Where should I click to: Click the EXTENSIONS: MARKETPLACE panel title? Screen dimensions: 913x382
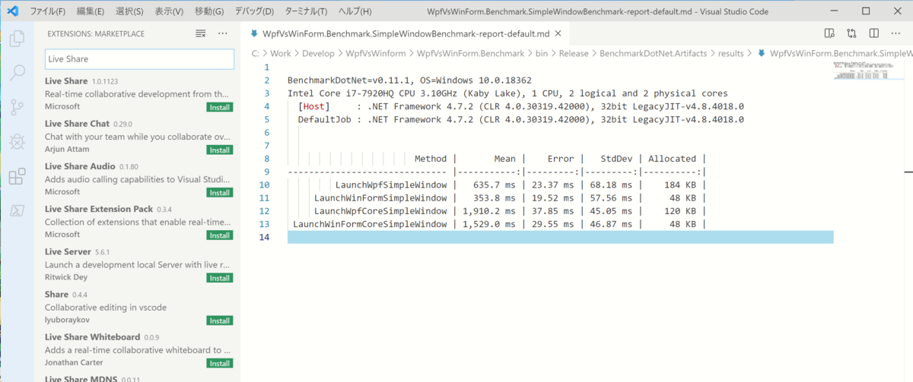(x=96, y=33)
